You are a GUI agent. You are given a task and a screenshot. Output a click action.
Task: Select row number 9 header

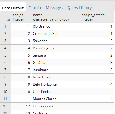(5, 84)
